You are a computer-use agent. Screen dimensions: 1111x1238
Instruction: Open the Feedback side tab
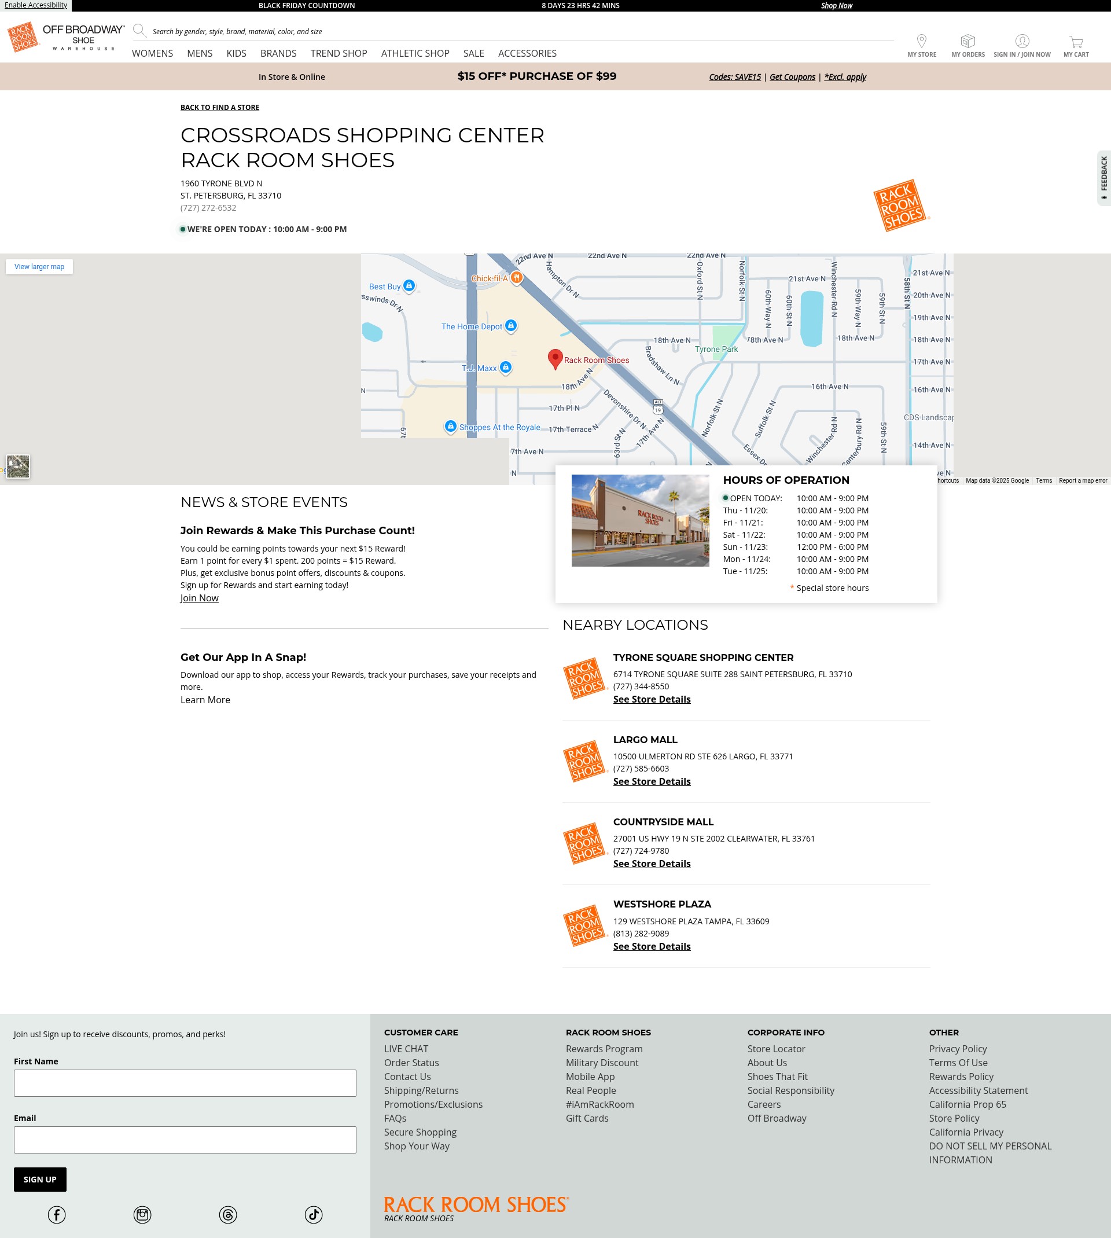tap(1103, 178)
